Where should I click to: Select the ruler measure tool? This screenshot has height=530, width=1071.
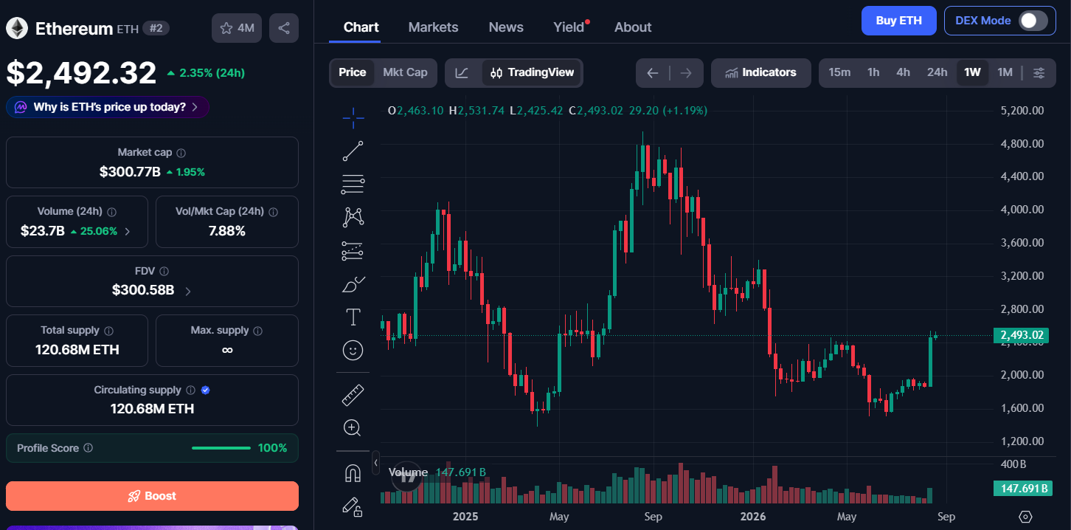[x=353, y=395]
